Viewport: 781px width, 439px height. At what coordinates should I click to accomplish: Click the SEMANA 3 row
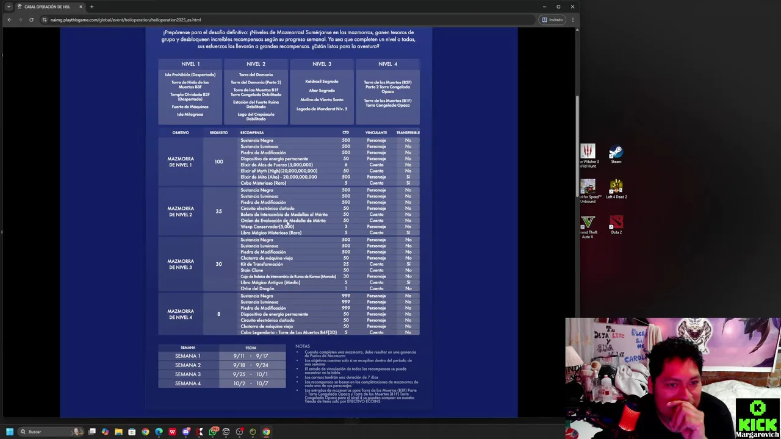[222, 374]
